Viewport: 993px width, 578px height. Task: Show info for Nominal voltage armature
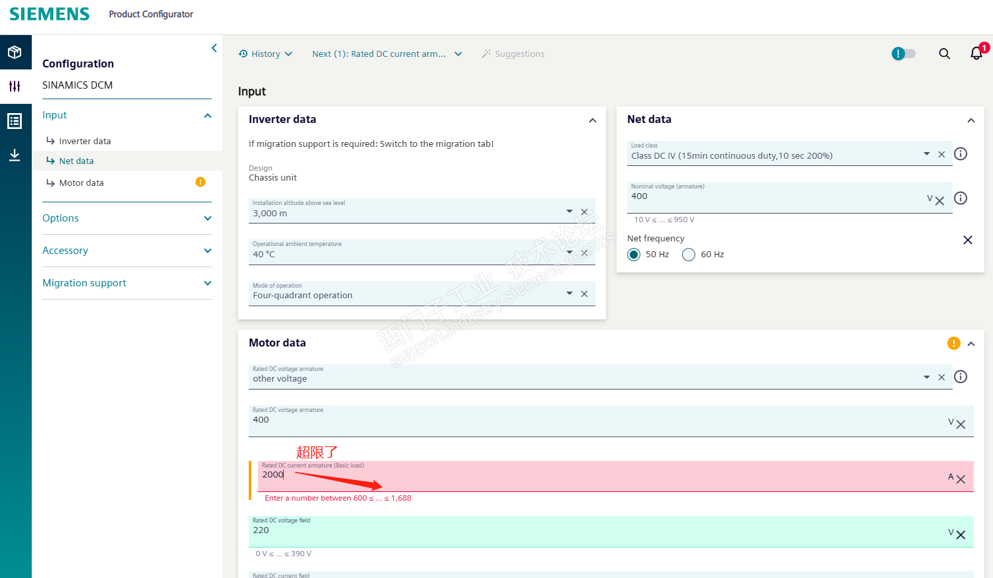[961, 198]
